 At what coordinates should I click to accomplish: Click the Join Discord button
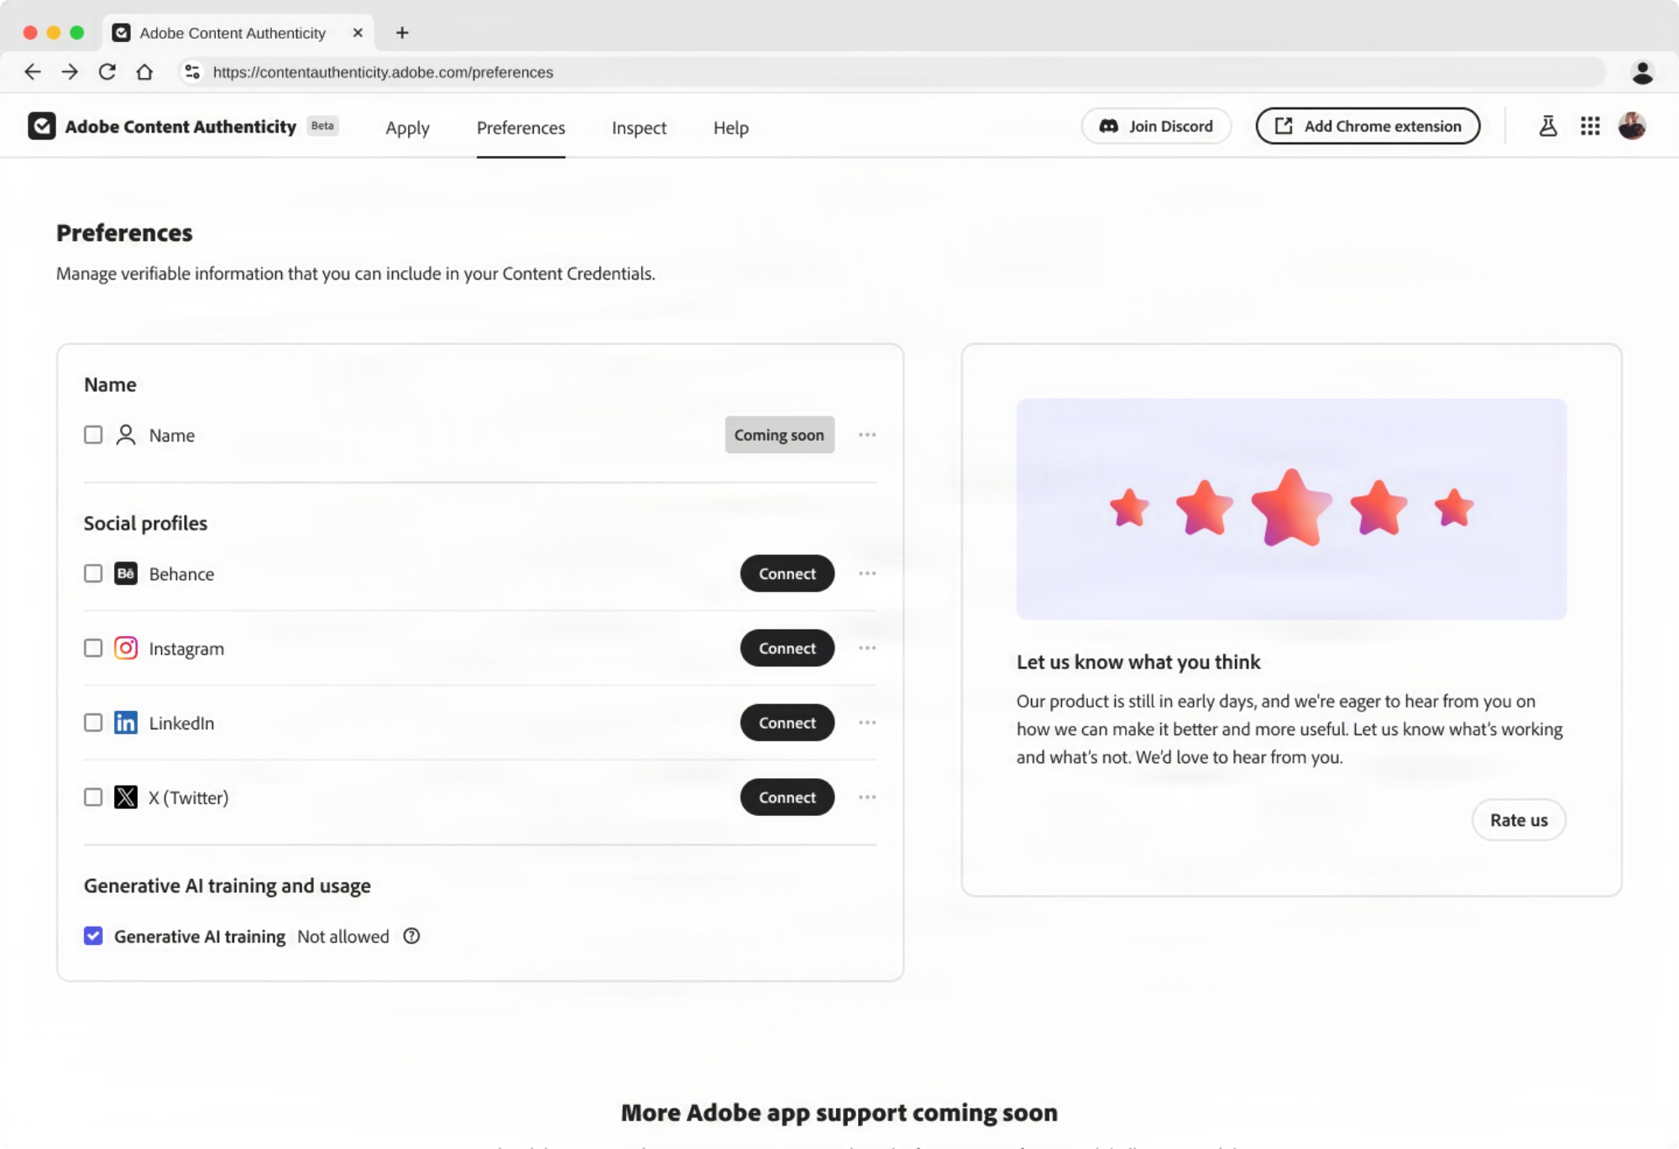[1156, 126]
